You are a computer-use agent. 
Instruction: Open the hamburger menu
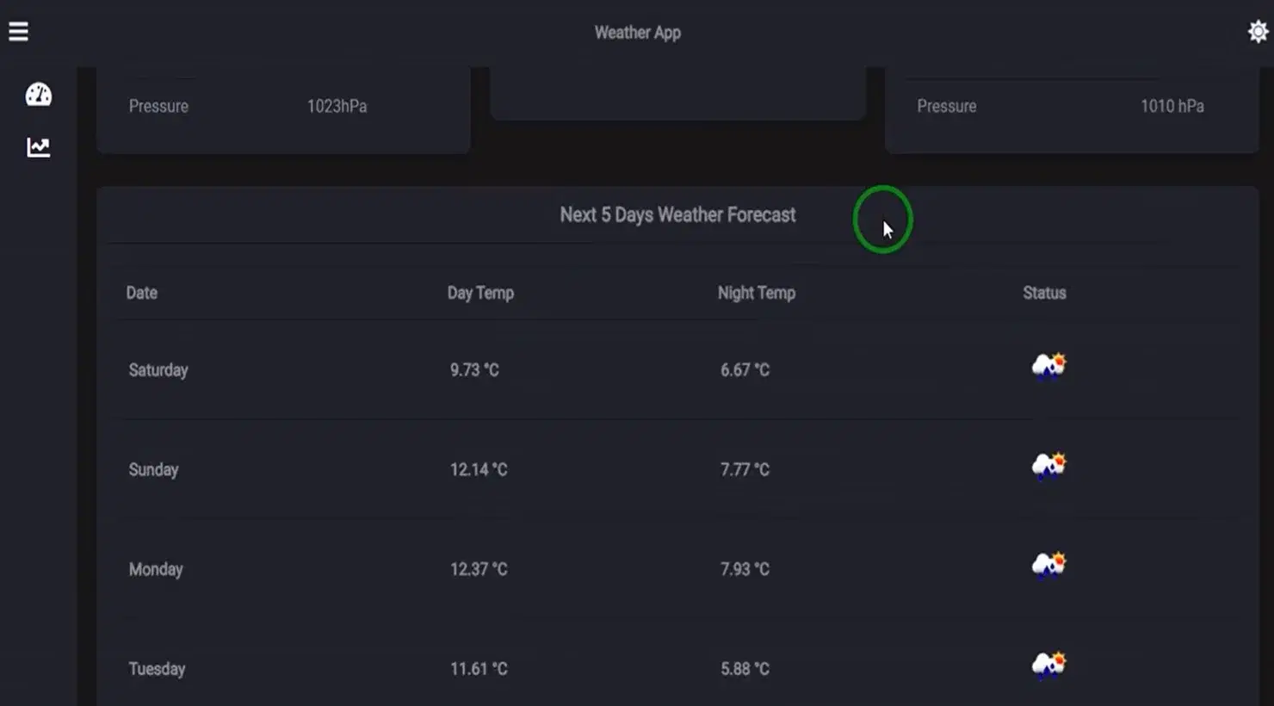pyautogui.click(x=18, y=32)
